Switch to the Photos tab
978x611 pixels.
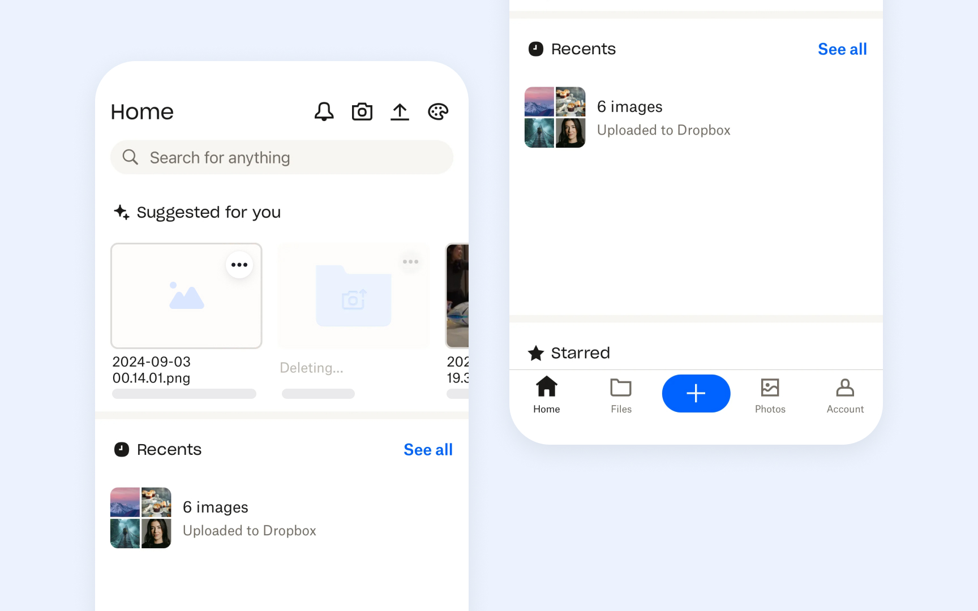tap(770, 395)
